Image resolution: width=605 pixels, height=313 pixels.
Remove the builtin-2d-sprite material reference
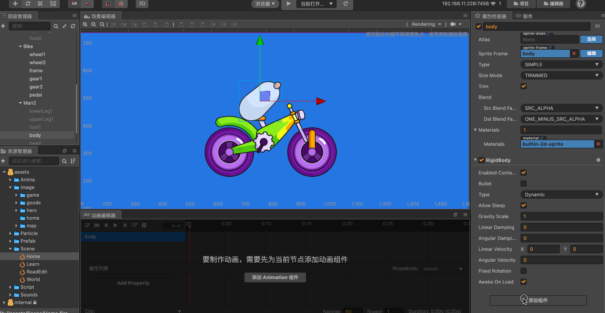pyautogui.click(x=598, y=144)
